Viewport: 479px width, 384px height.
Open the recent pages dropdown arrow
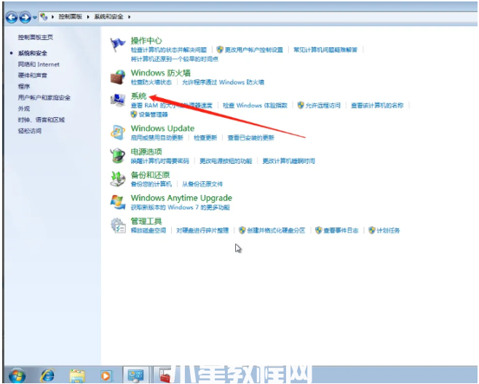coord(35,17)
